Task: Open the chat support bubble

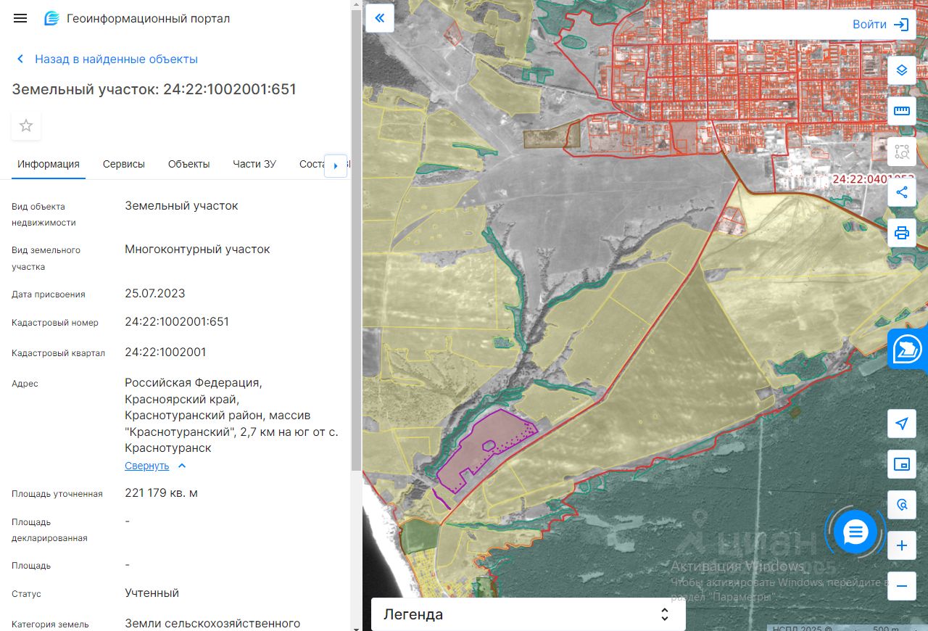Action: 856,532
